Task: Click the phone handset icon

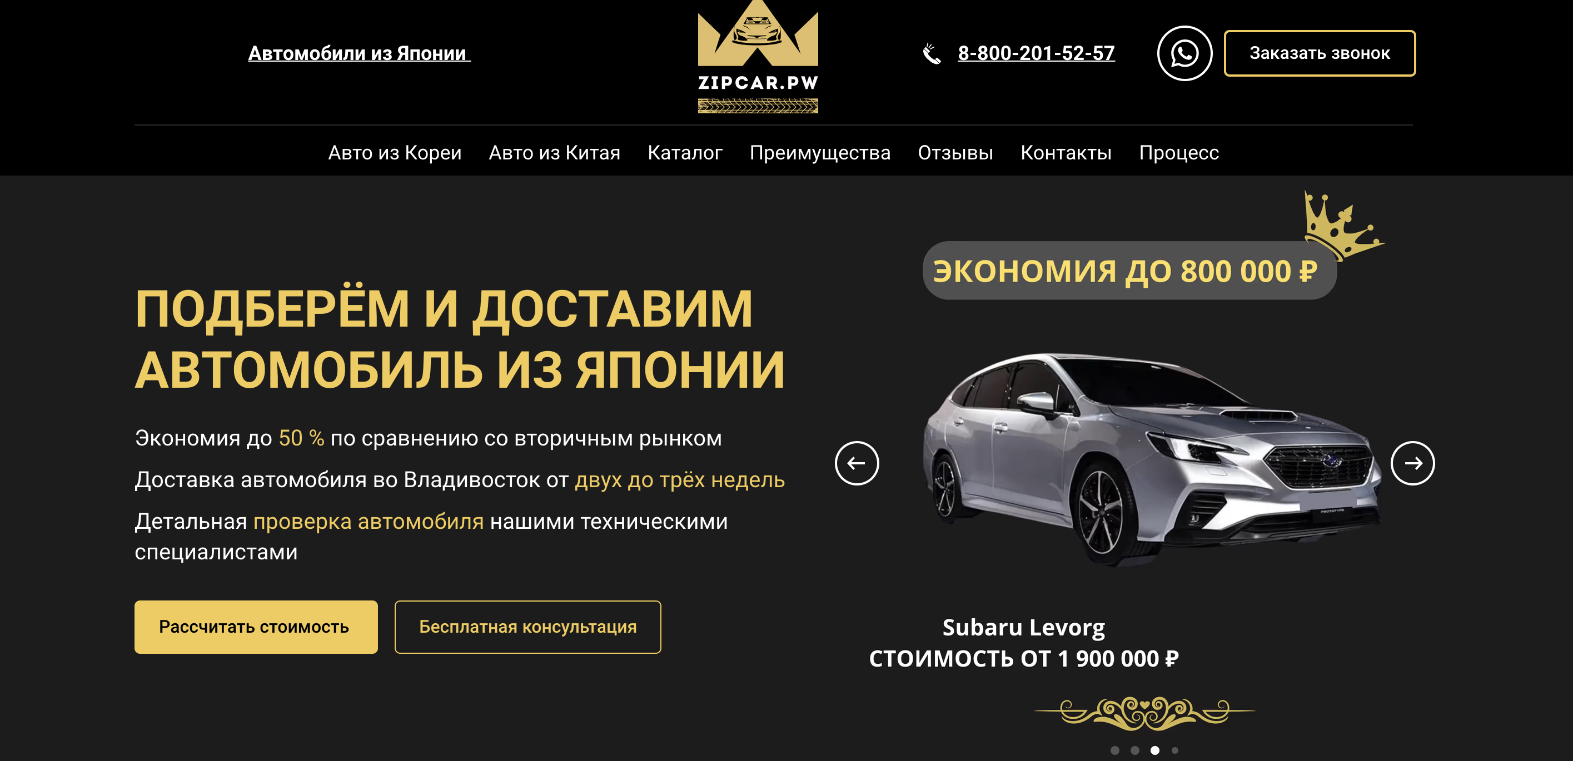Action: (x=932, y=54)
